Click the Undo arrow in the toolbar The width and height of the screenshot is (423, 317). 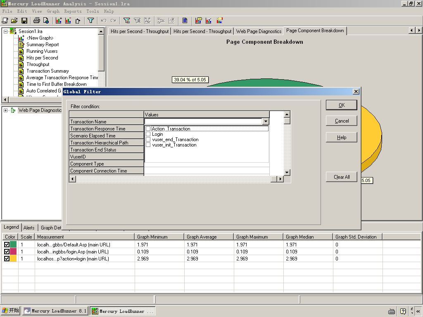pyautogui.click(x=103, y=21)
